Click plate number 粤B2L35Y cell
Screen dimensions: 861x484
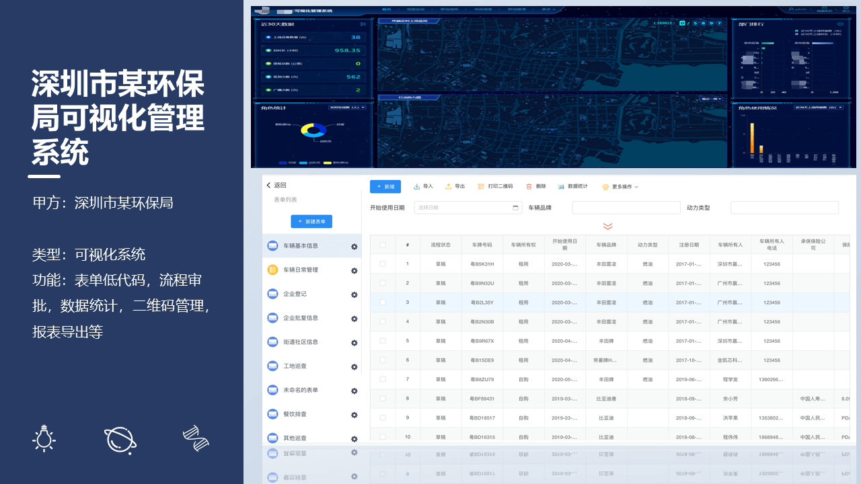(x=482, y=302)
